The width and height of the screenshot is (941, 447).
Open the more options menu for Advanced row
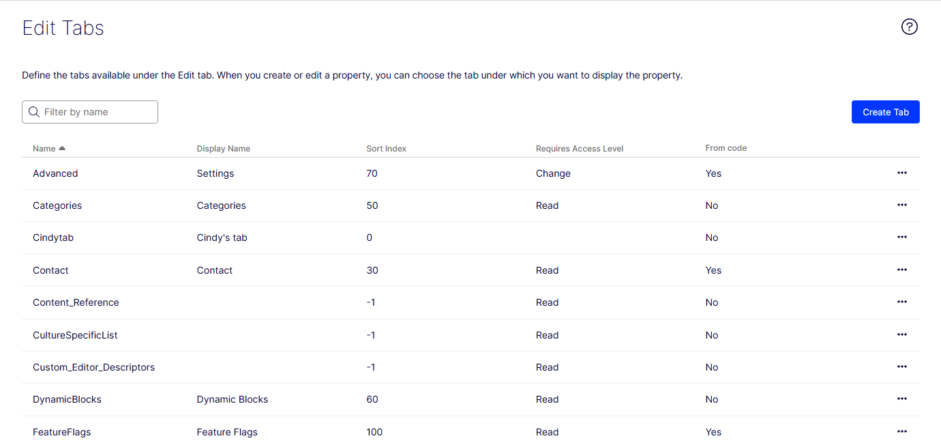[x=901, y=173]
